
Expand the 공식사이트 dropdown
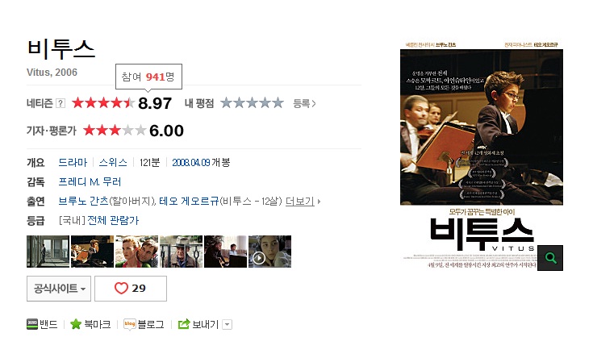point(59,289)
